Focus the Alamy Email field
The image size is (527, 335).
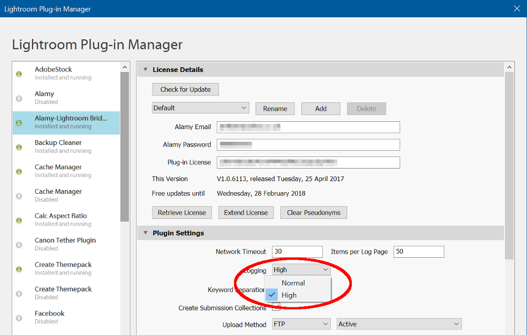(x=308, y=127)
